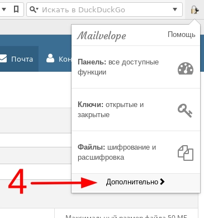Open Помощь link in Mailvelope popup

182,34
